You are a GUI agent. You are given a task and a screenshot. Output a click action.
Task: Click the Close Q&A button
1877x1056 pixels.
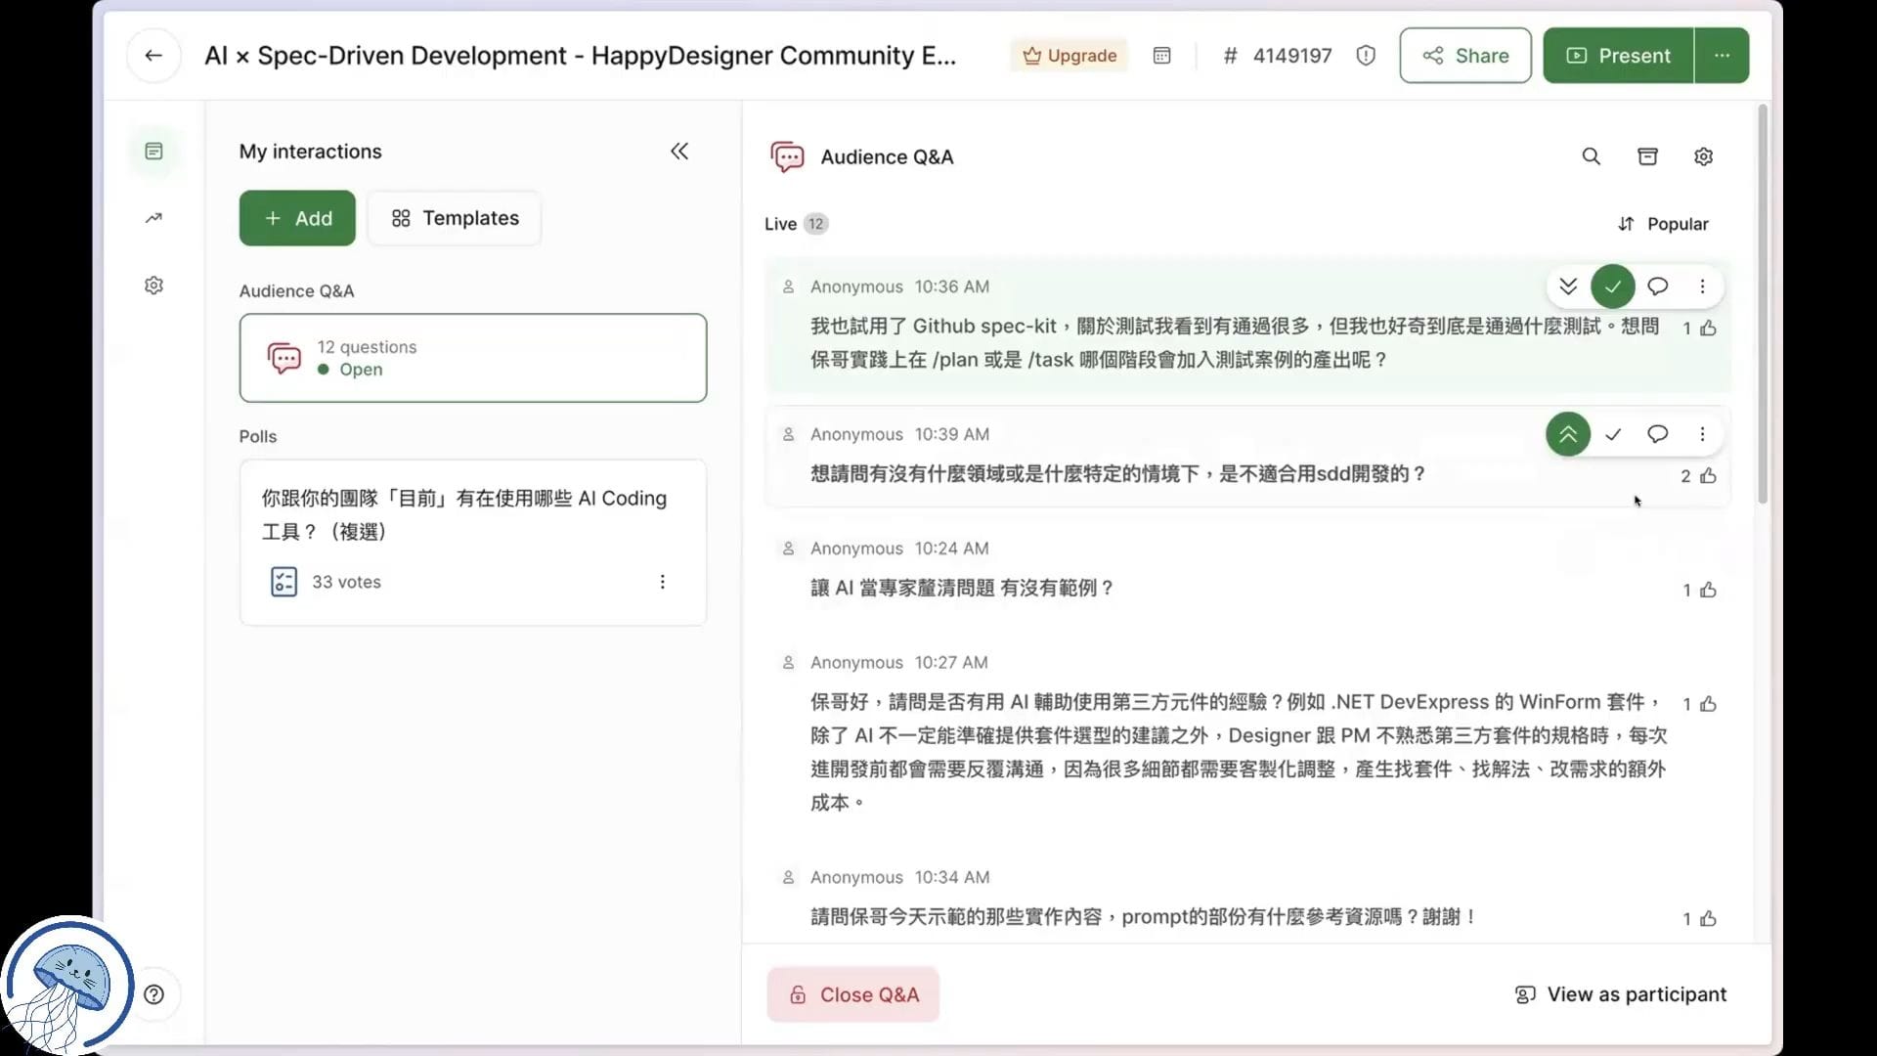(x=852, y=994)
